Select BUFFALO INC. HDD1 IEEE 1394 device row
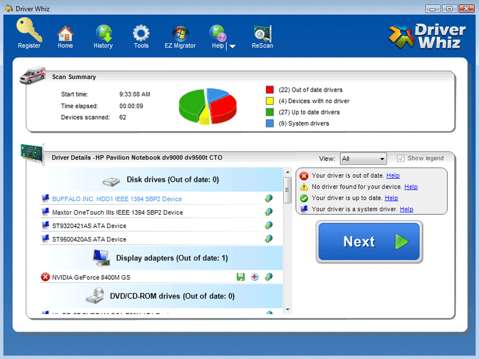The height and width of the screenshot is (359, 479). pyautogui.click(x=157, y=199)
